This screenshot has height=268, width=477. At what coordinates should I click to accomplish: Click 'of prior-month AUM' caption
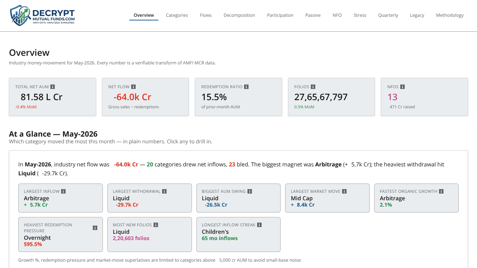[x=221, y=107]
